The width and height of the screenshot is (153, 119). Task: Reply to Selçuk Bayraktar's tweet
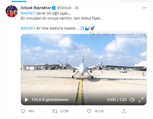tap(23, 111)
